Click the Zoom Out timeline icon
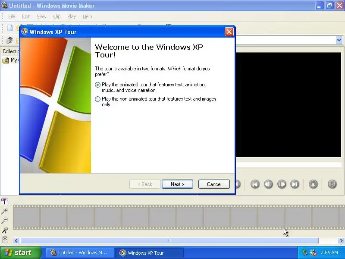The image size is (345, 259). pos(5,221)
